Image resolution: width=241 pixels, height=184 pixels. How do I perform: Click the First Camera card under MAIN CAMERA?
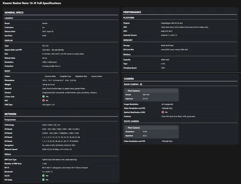[151, 95]
